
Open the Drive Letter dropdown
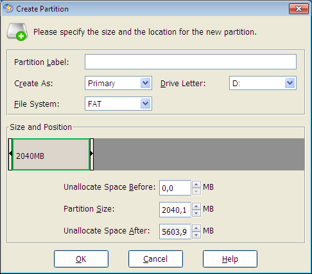click(290, 83)
